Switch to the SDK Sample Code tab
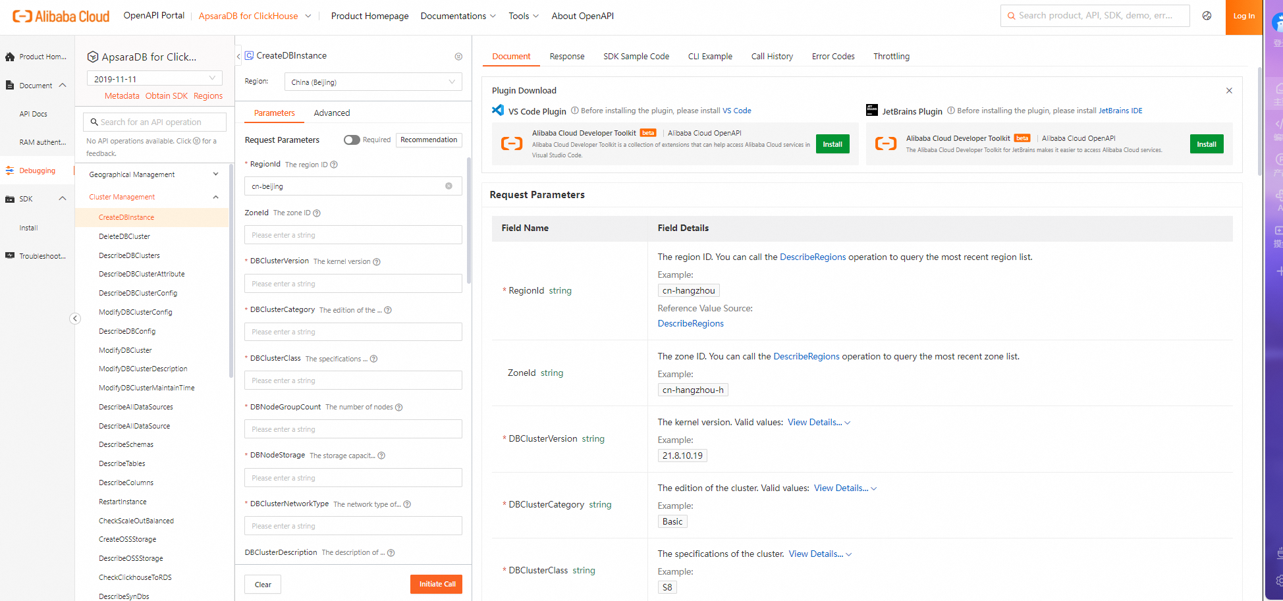The image size is (1283, 601). (x=636, y=57)
